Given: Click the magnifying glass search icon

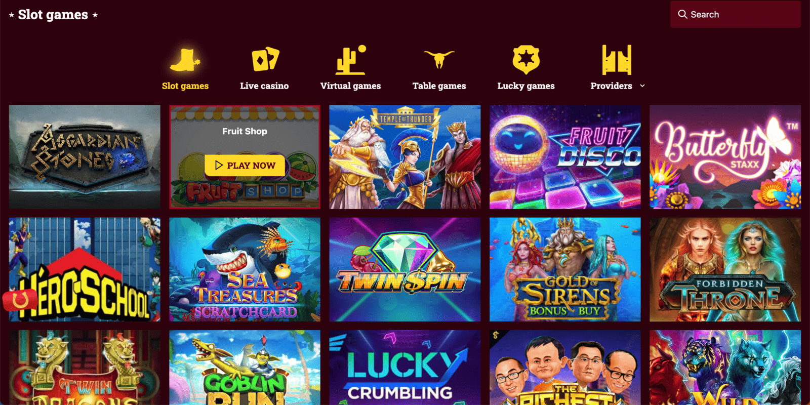Looking at the screenshot, I should click(x=682, y=14).
